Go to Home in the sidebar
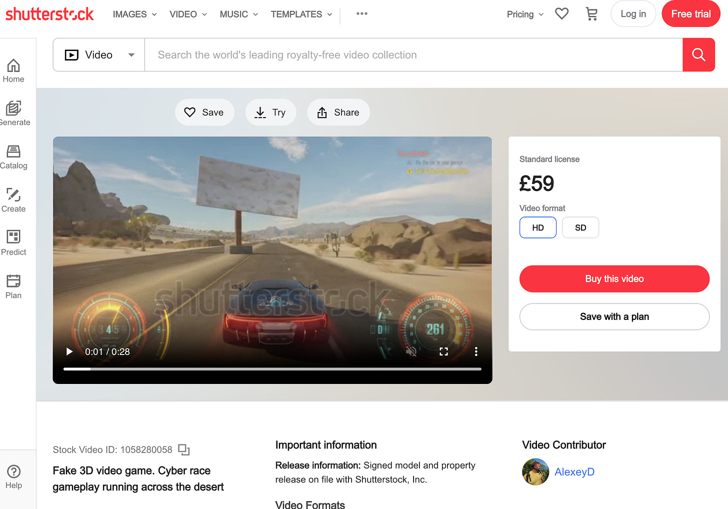Screen dimensions: 728x509 coord(13,71)
